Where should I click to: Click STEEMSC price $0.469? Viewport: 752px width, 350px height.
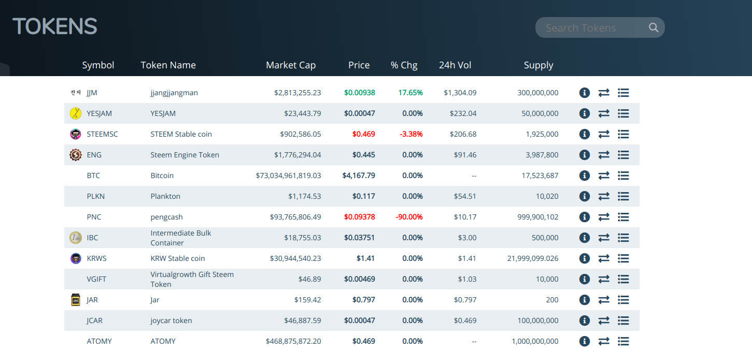point(364,134)
